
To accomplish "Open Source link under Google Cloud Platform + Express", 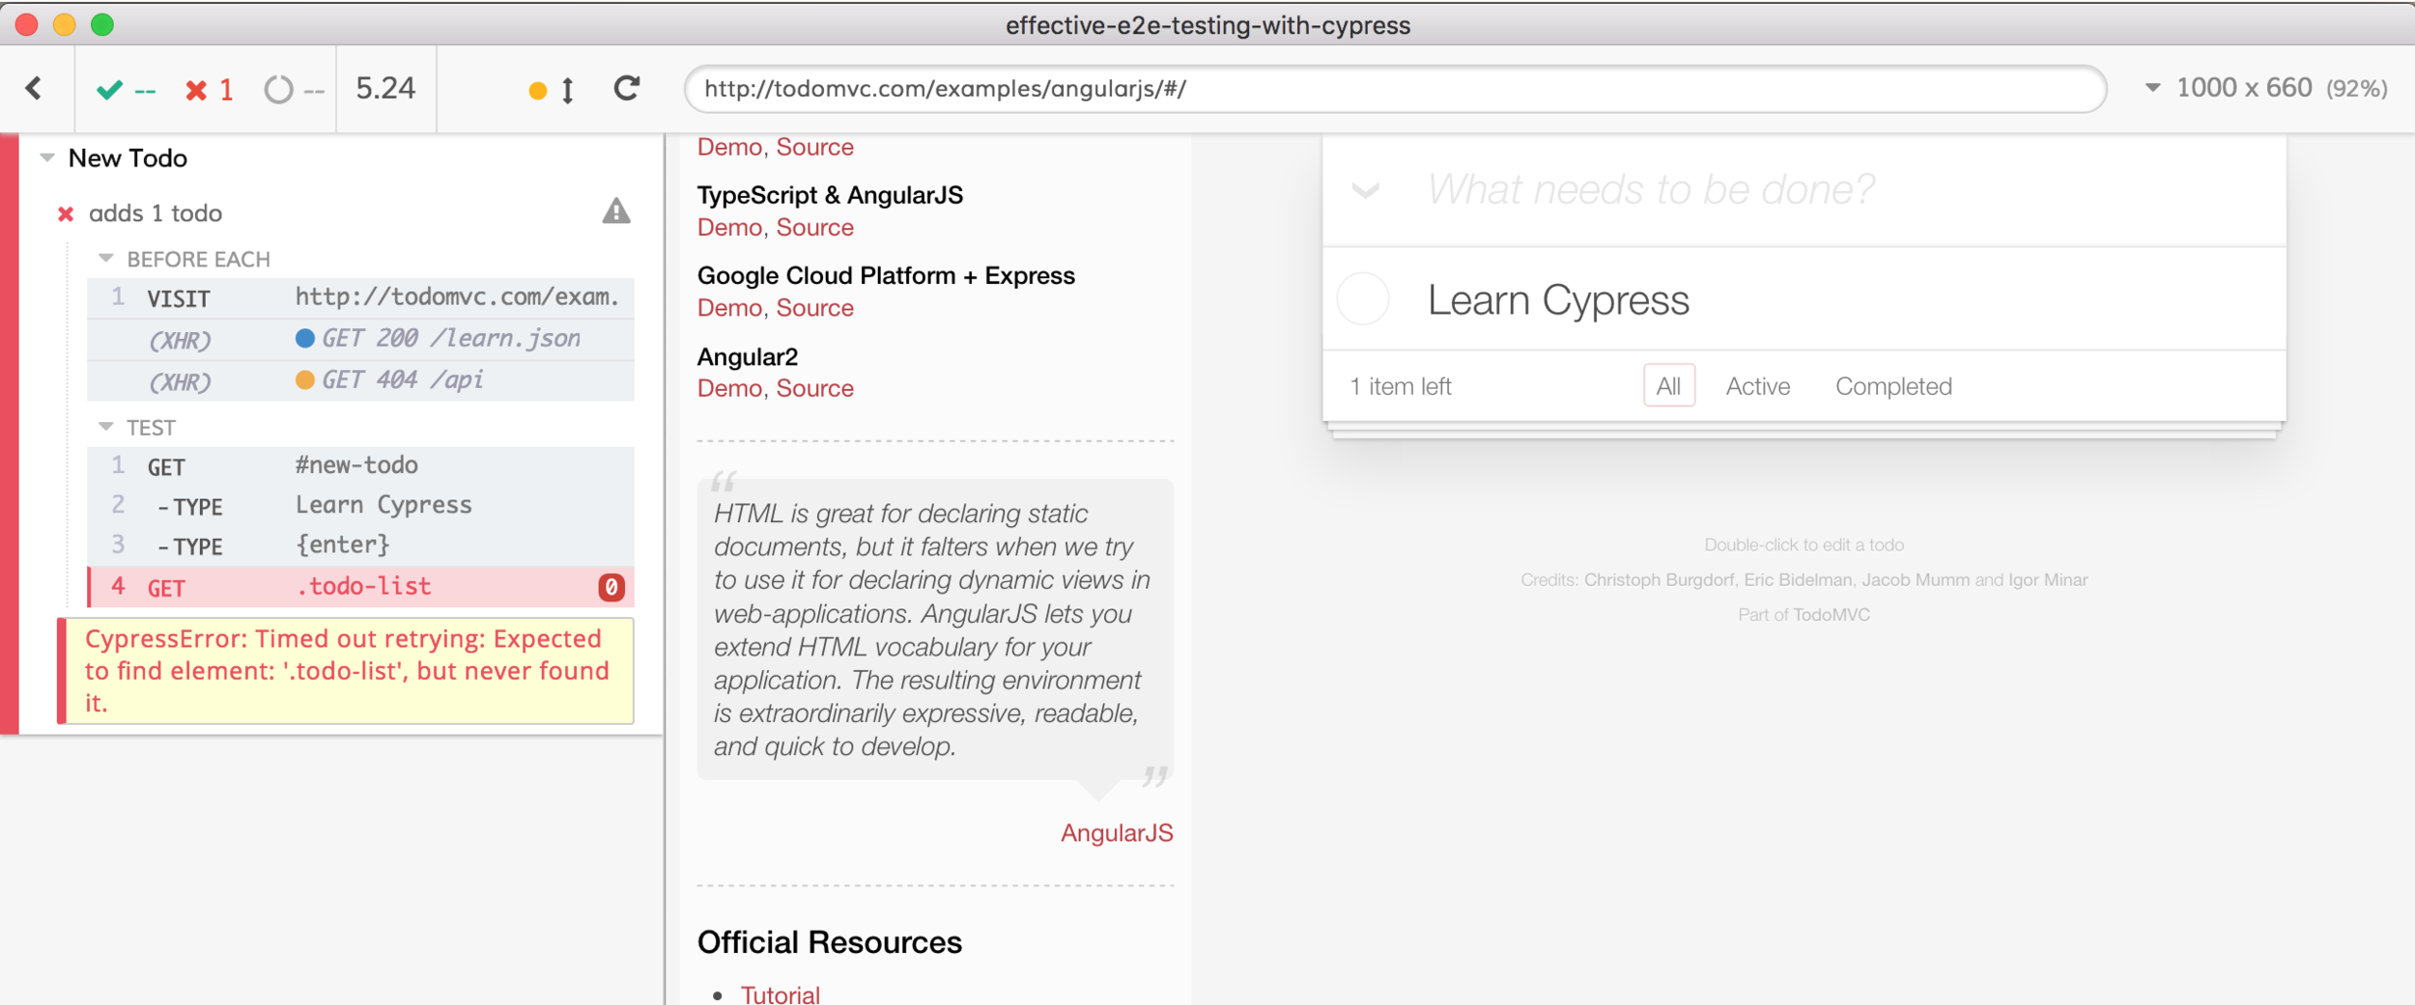I will point(815,308).
